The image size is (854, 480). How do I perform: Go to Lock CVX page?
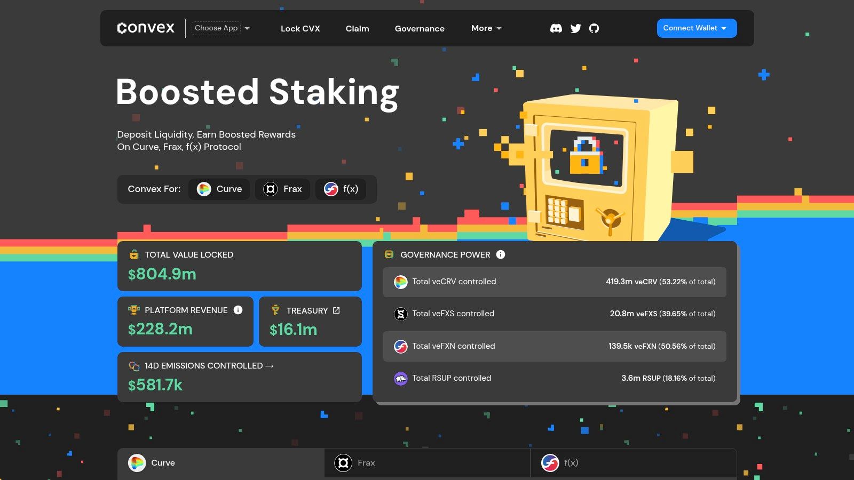[301, 29]
